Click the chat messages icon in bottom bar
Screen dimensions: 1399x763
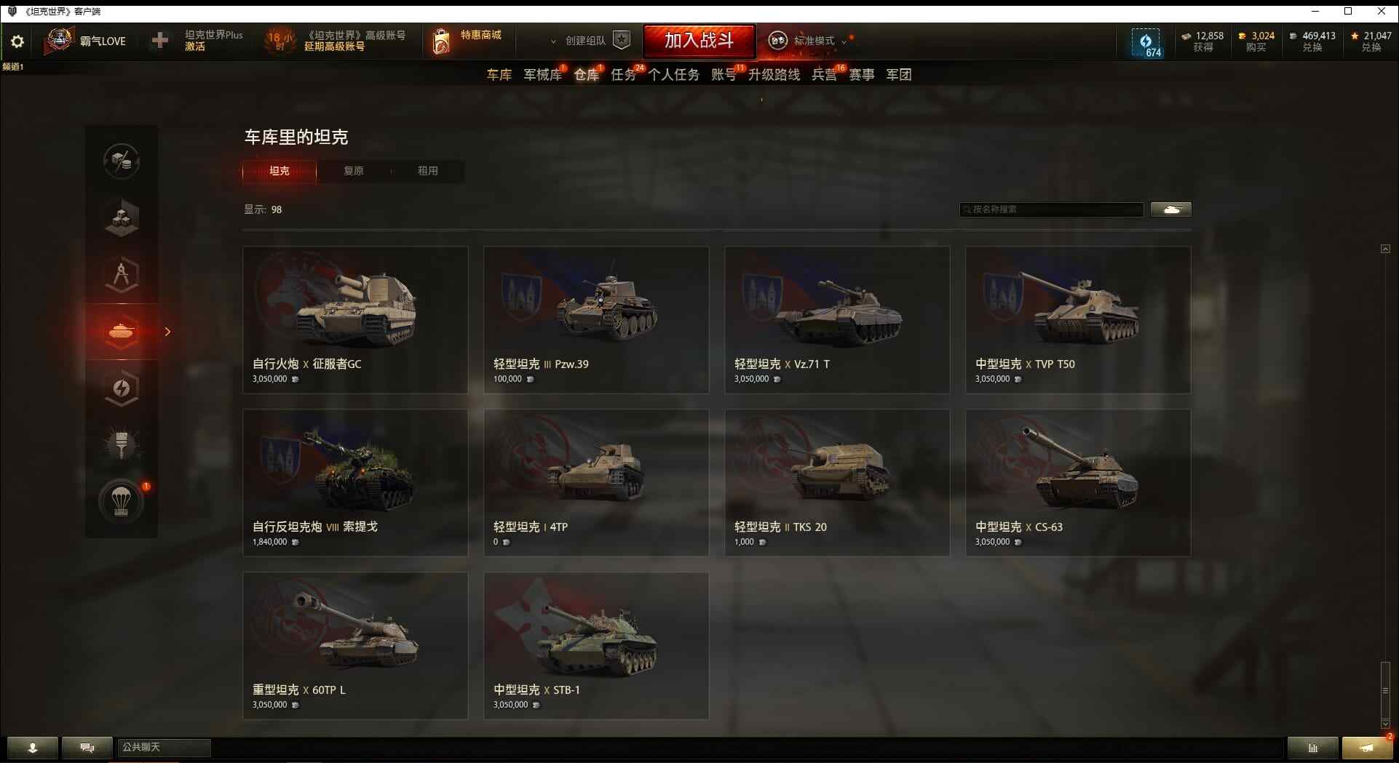click(87, 748)
